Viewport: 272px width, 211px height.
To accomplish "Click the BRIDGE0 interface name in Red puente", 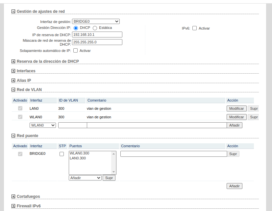I will (37, 153).
